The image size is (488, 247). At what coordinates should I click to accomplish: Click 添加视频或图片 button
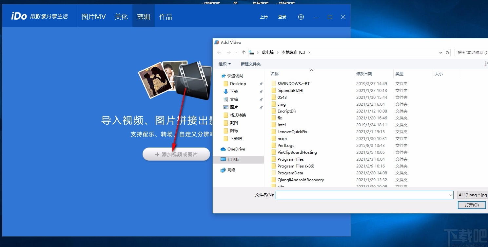[176, 154]
